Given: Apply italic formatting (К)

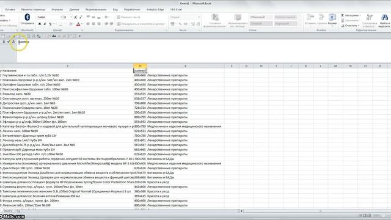Looking at the screenshot, I should pyautogui.click(x=45, y=24).
